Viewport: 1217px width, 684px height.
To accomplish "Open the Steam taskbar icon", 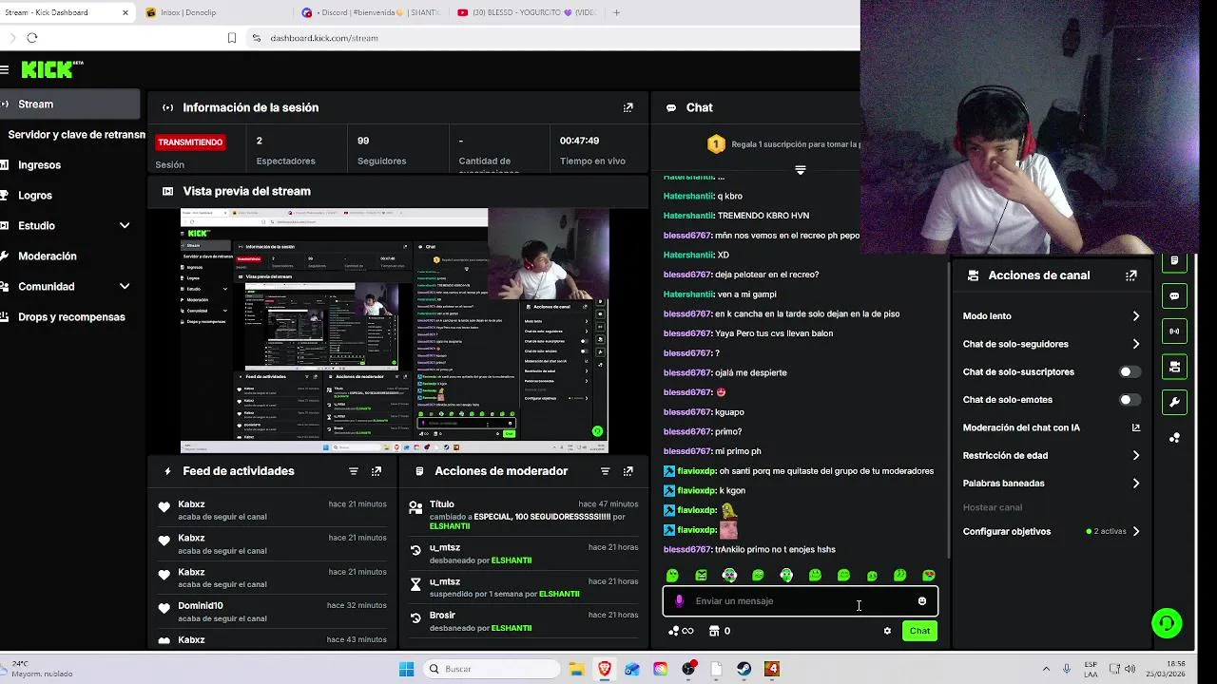I will (x=744, y=669).
